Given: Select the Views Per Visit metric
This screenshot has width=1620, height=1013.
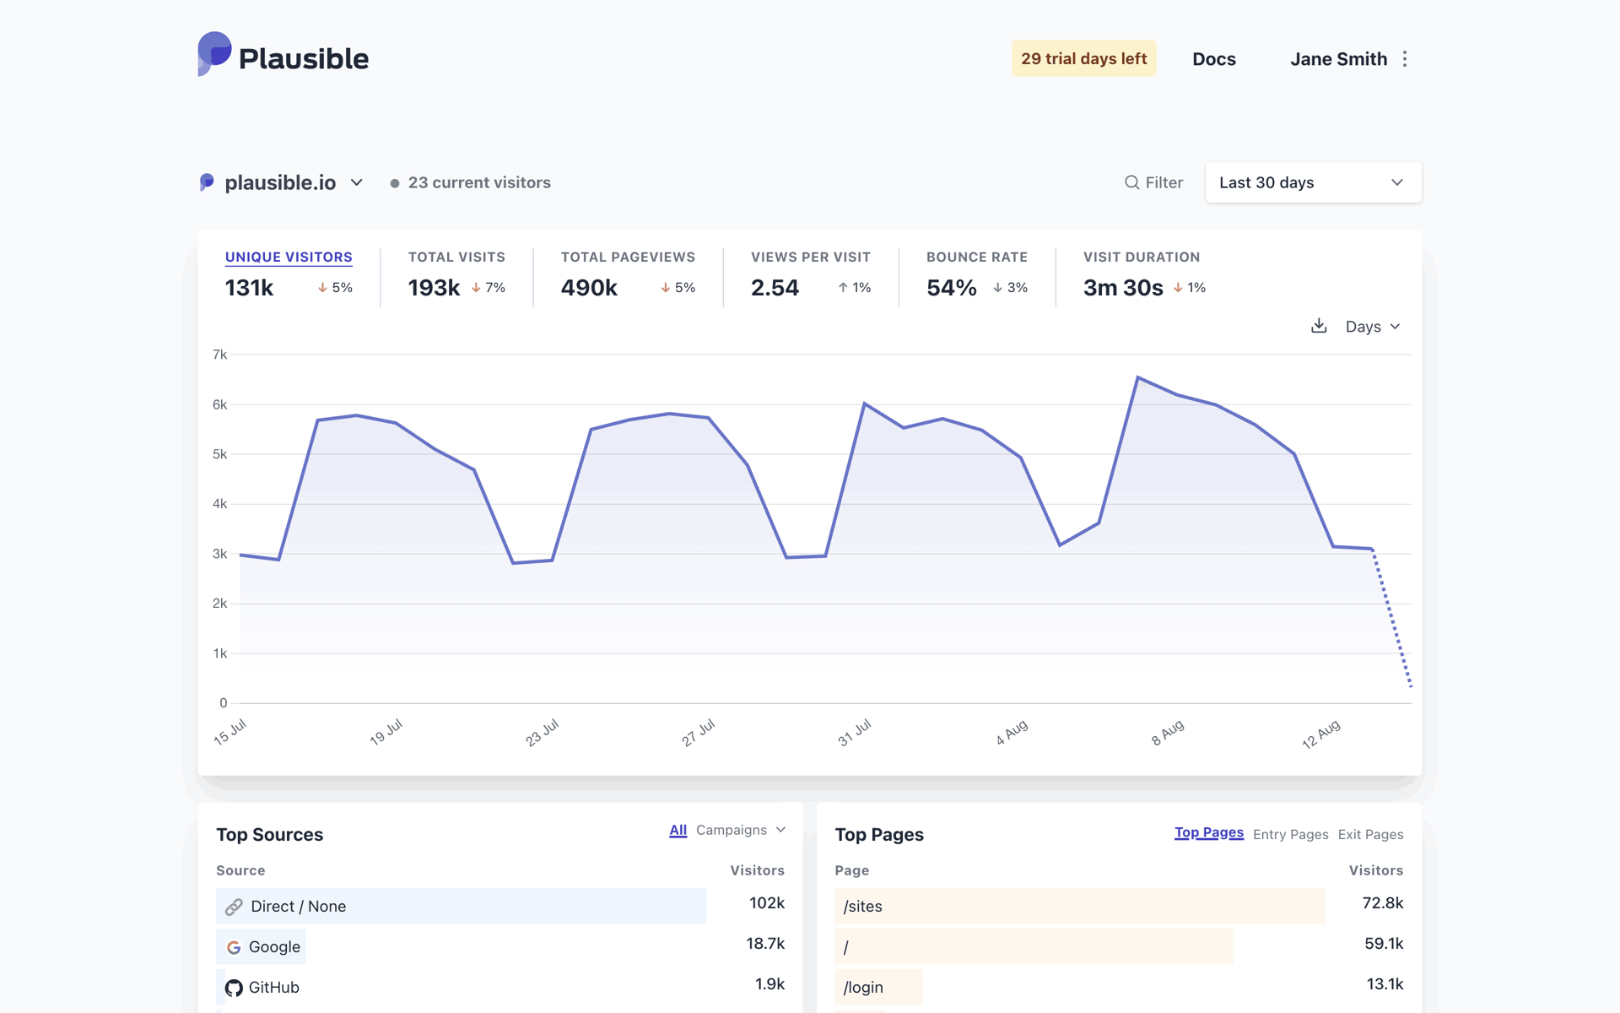Looking at the screenshot, I should pos(810,257).
